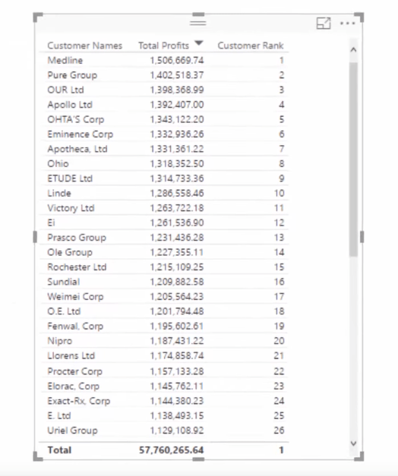Viewport: 398px width, 476px height.
Task: Select the Medline customer row
Action: click(x=164, y=60)
